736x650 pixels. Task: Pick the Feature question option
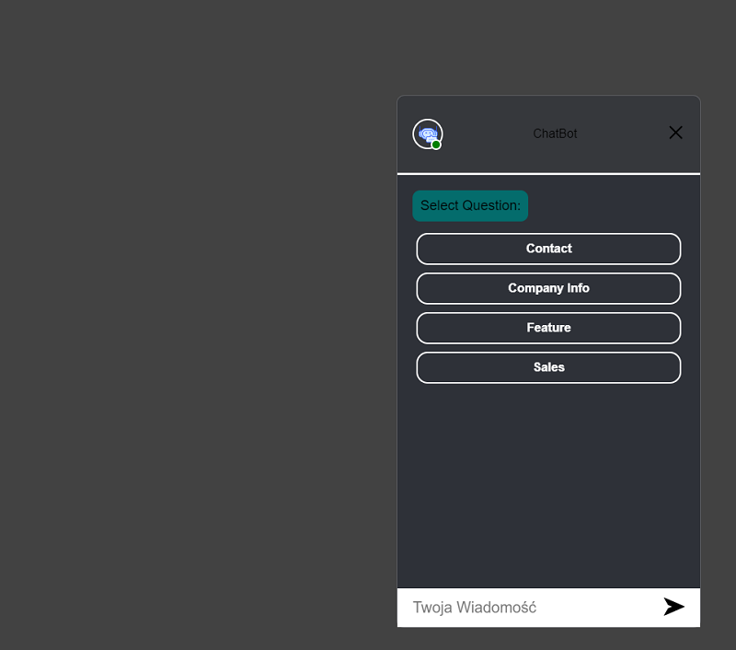point(548,328)
